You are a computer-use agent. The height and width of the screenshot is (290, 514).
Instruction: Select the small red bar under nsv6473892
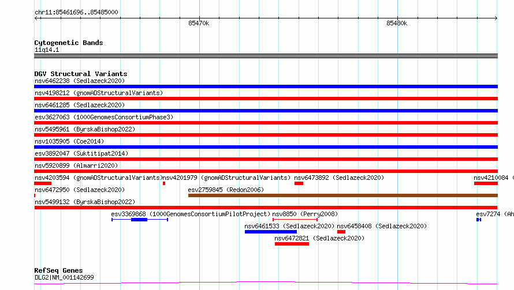[x=299, y=183]
